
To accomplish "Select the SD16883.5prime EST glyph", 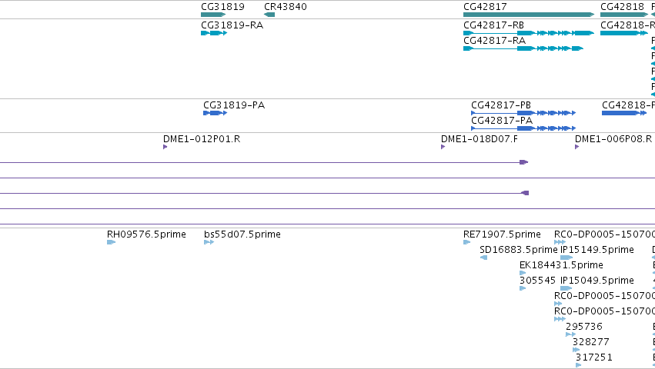I will (483, 258).
